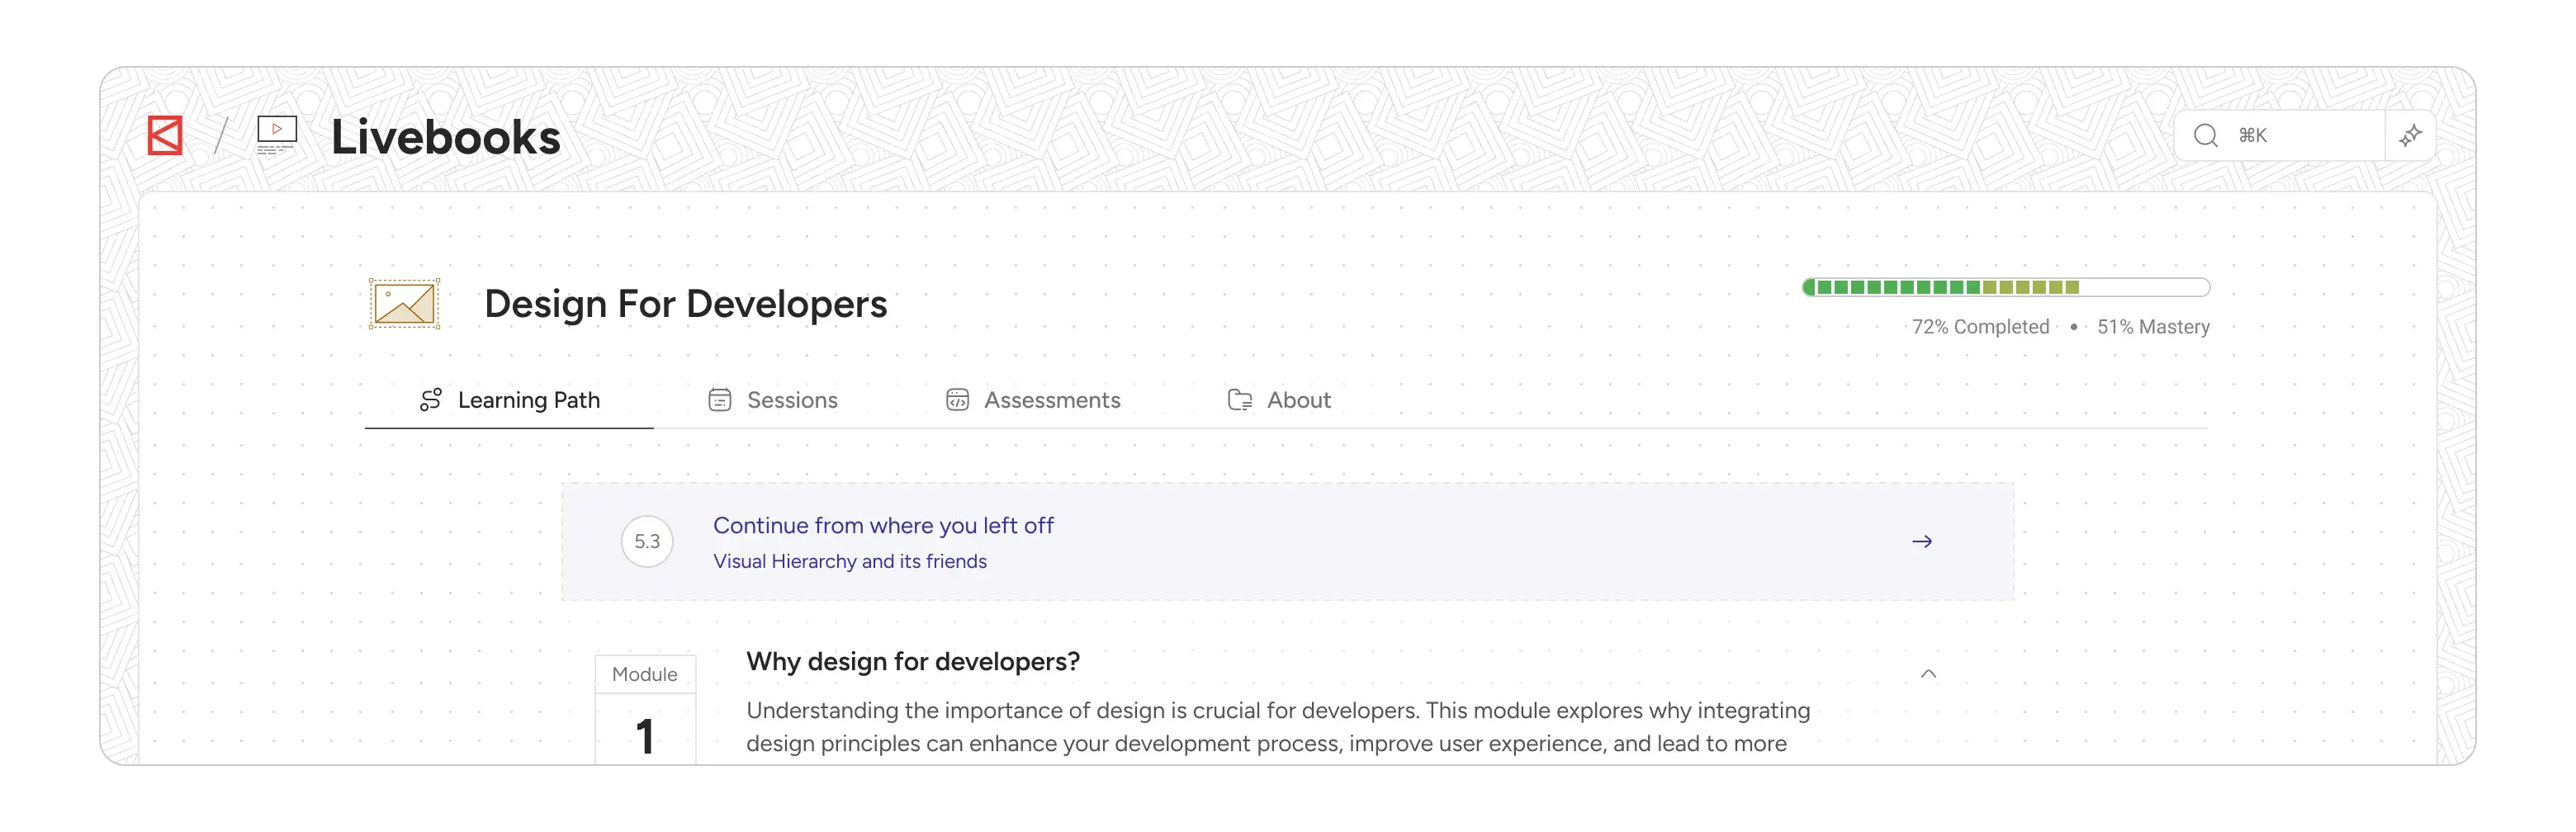This screenshot has width=2576, height=832.
Task: Collapse the 'Why design for developers?' module
Action: click(x=1928, y=674)
